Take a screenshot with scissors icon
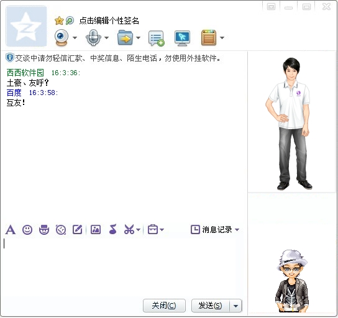The width and height of the screenshot is (338, 318). (x=129, y=229)
